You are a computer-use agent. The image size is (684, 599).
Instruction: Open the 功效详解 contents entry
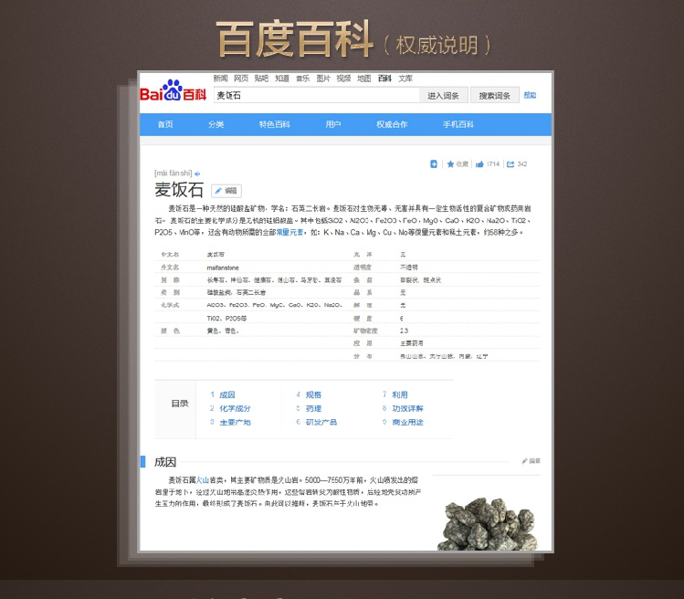coord(406,408)
